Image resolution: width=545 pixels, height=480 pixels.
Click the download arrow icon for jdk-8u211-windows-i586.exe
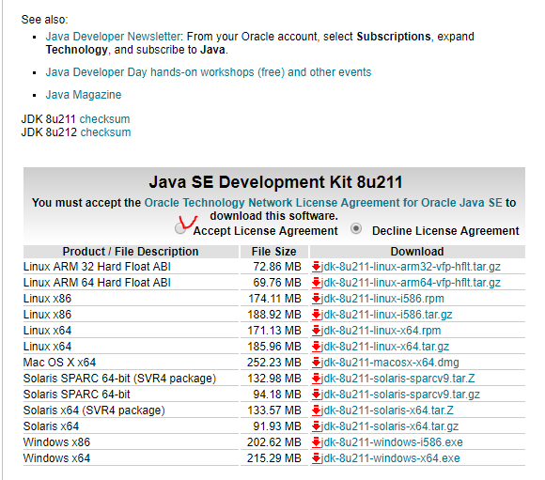point(316,442)
